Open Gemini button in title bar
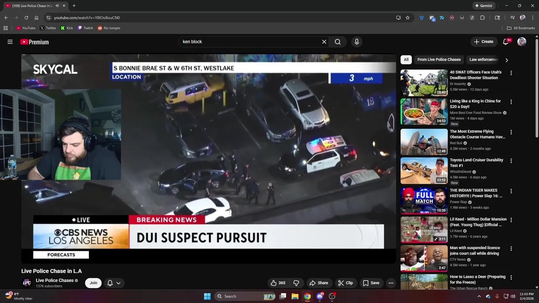This screenshot has width=539, height=303. click(x=483, y=5)
